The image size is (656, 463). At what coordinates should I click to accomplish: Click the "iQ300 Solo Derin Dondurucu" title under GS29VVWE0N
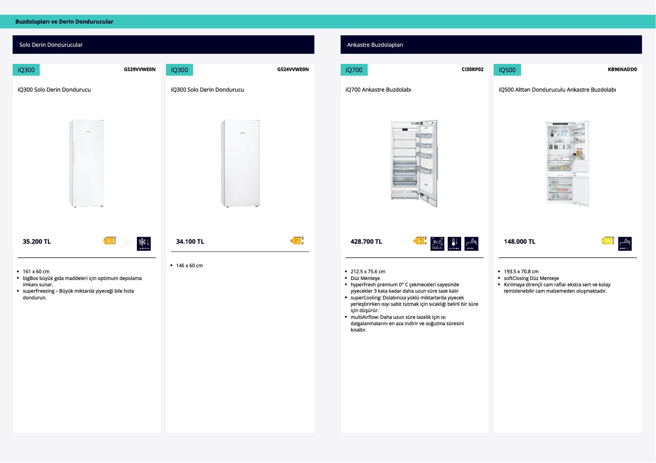pyautogui.click(x=54, y=90)
